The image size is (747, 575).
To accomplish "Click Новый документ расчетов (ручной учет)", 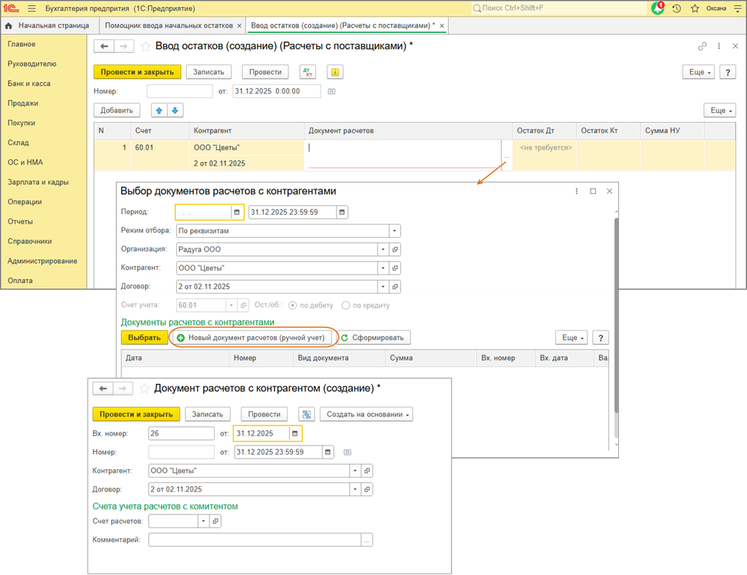I will click(x=252, y=337).
